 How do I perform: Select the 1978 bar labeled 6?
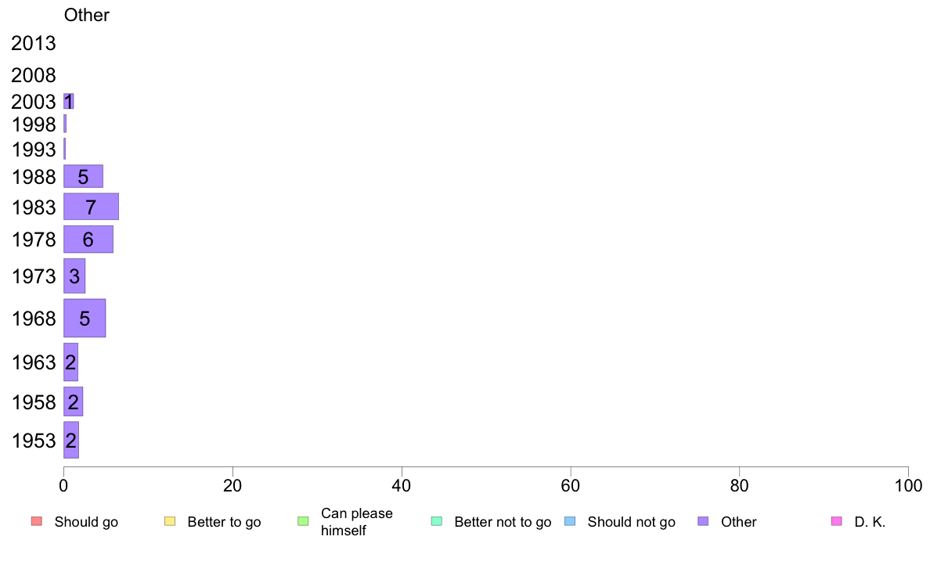(x=88, y=239)
